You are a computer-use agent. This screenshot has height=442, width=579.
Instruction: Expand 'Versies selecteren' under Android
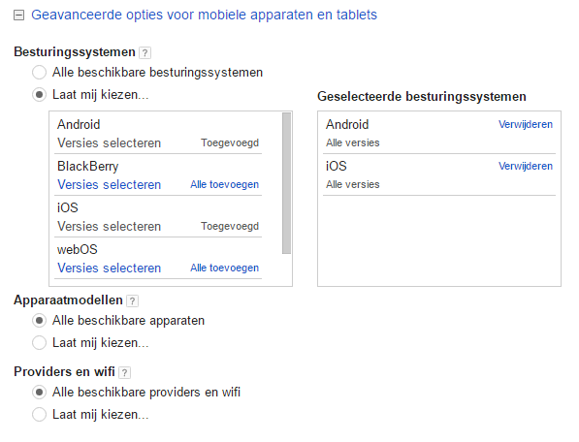coord(110,142)
